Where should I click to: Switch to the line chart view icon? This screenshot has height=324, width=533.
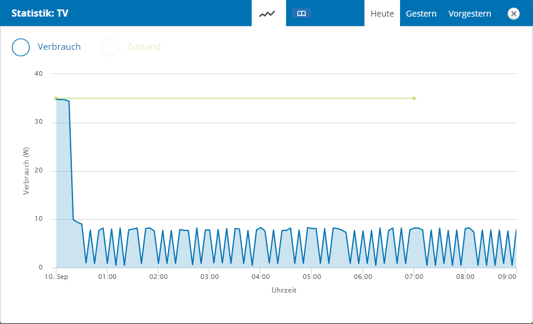pyautogui.click(x=268, y=13)
